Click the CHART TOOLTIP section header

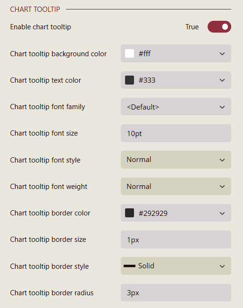click(x=35, y=9)
